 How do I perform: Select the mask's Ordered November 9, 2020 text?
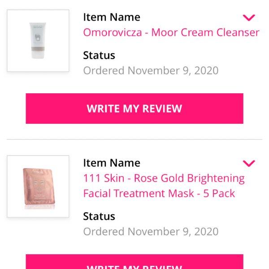point(151,231)
